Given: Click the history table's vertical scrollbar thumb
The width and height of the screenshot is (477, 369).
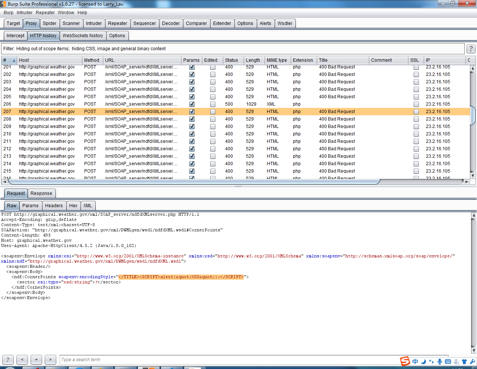Looking at the screenshot, I should point(473,116).
